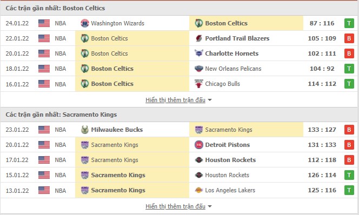Expand more Boston Celtics matches arrow
Screen dimensions: 359x215
pos(210,100)
